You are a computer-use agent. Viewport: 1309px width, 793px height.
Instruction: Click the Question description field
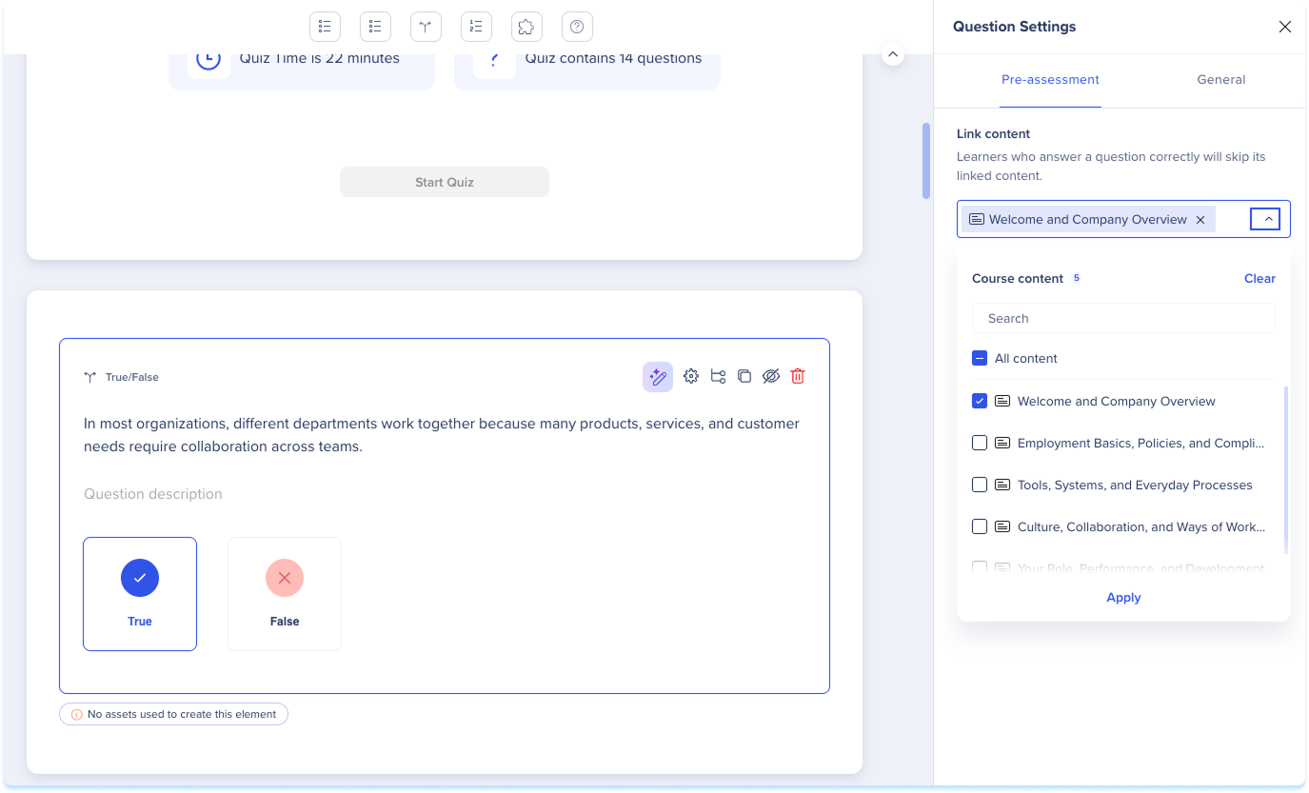(153, 494)
